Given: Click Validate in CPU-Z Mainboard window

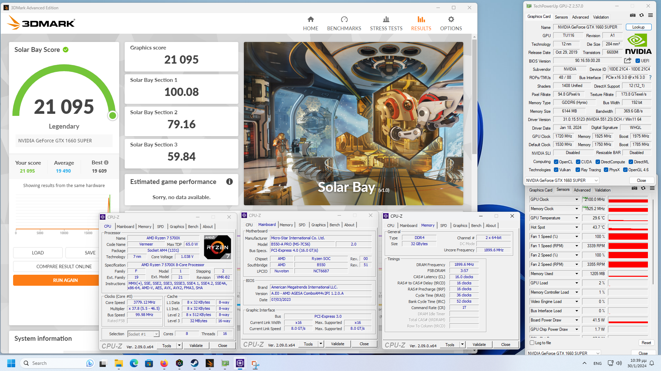Looking at the screenshot, I should [x=338, y=344].
